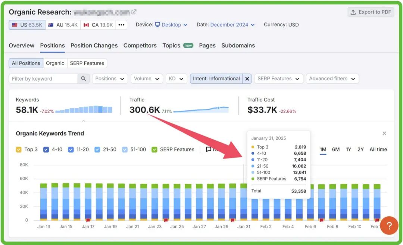Open the Competitors tab
This screenshot has height=245, width=403.
[140, 45]
